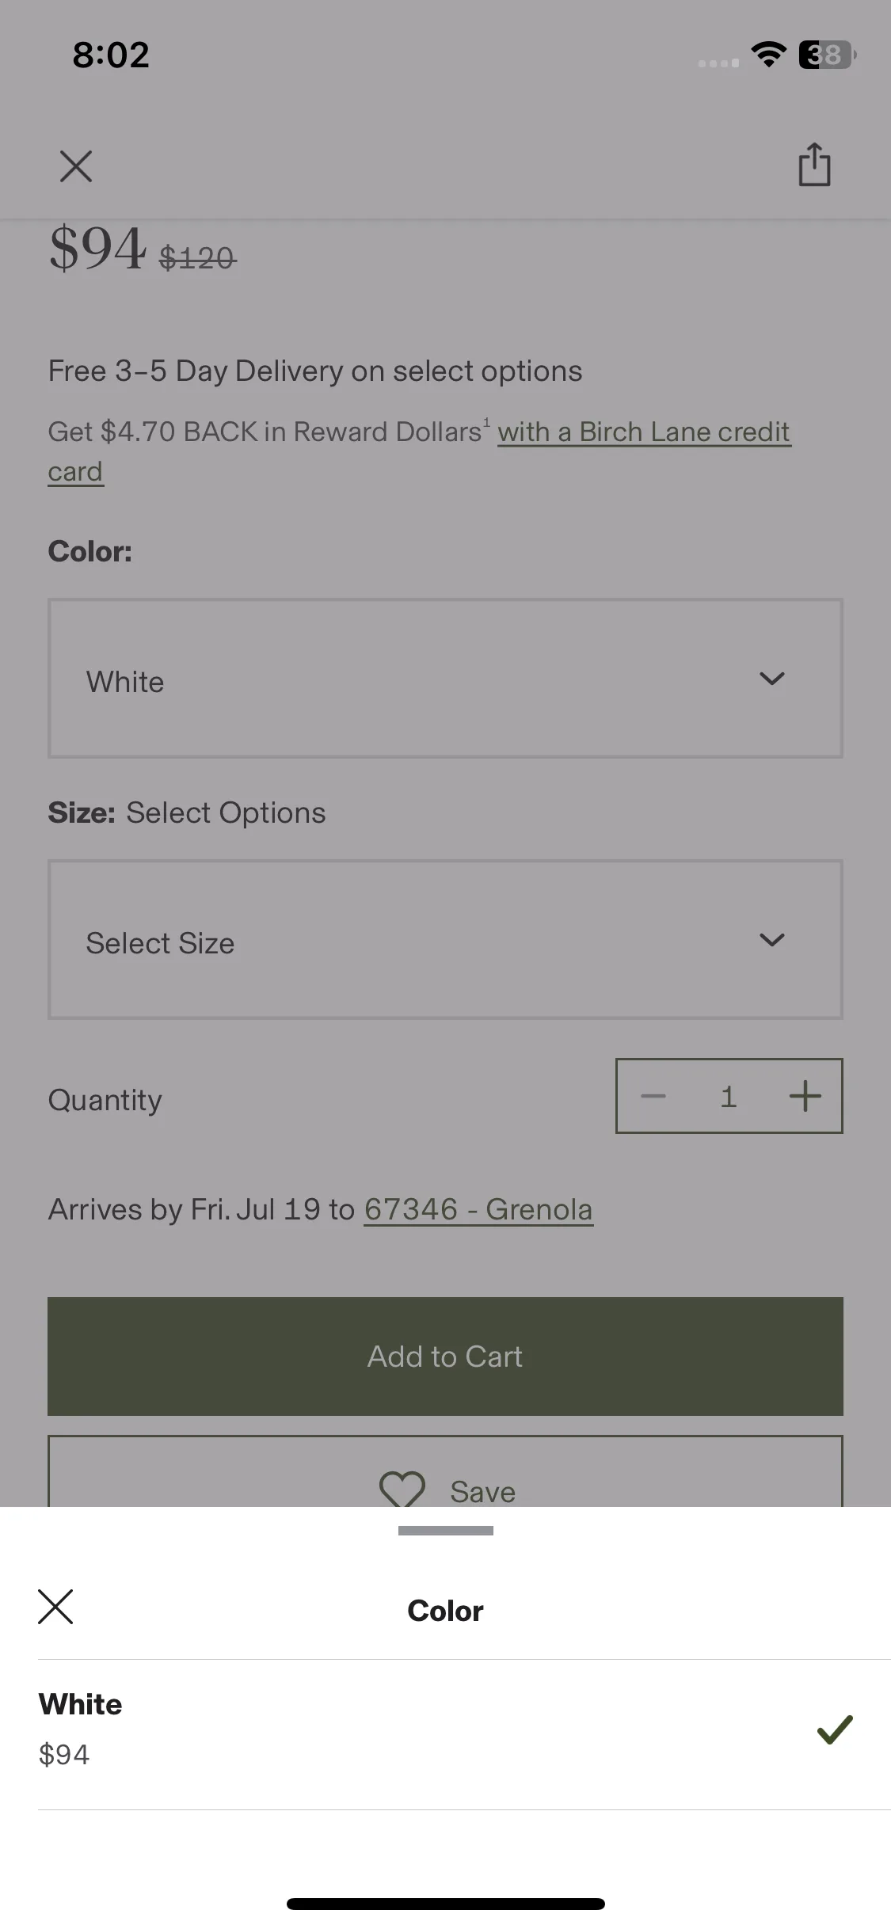Grab the bottom sheet drag handle

click(446, 1531)
